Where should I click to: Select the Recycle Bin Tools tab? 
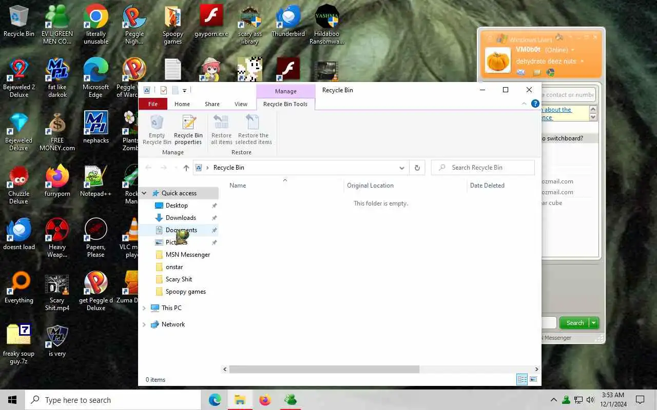point(285,104)
